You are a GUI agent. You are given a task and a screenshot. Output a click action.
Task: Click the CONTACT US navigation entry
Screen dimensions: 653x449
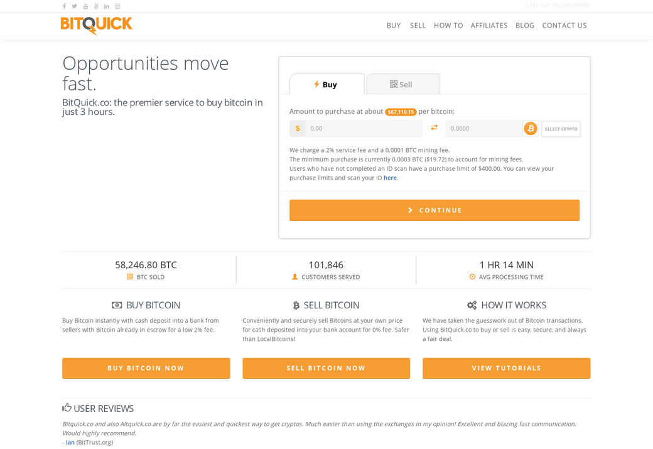pyautogui.click(x=564, y=26)
